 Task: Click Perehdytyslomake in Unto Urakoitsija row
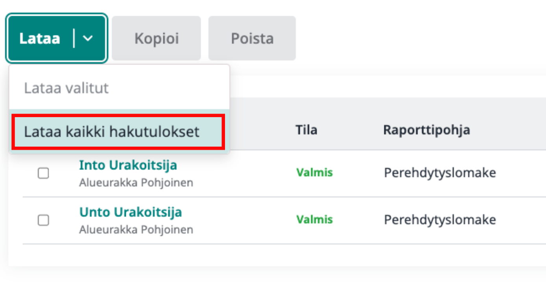pyautogui.click(x=440, y=220)
